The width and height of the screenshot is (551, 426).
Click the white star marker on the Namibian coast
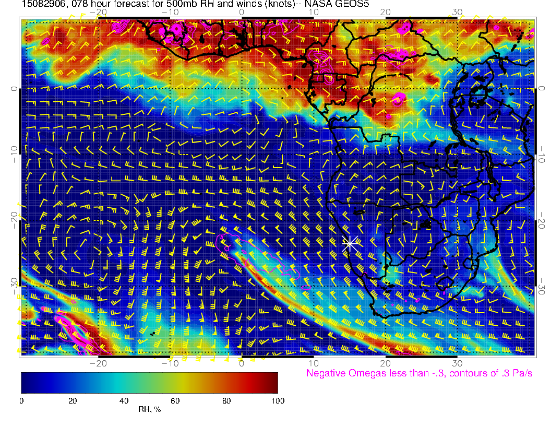[350, 243]
